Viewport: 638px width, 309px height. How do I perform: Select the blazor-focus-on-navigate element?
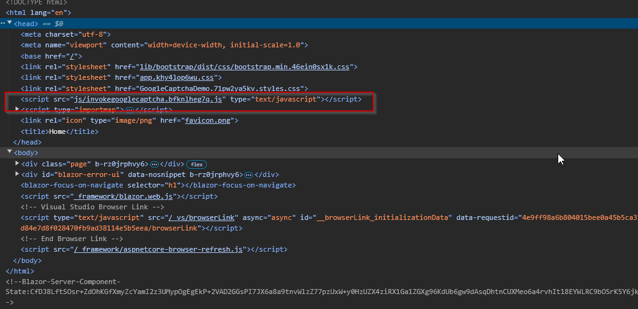(158, 186)
